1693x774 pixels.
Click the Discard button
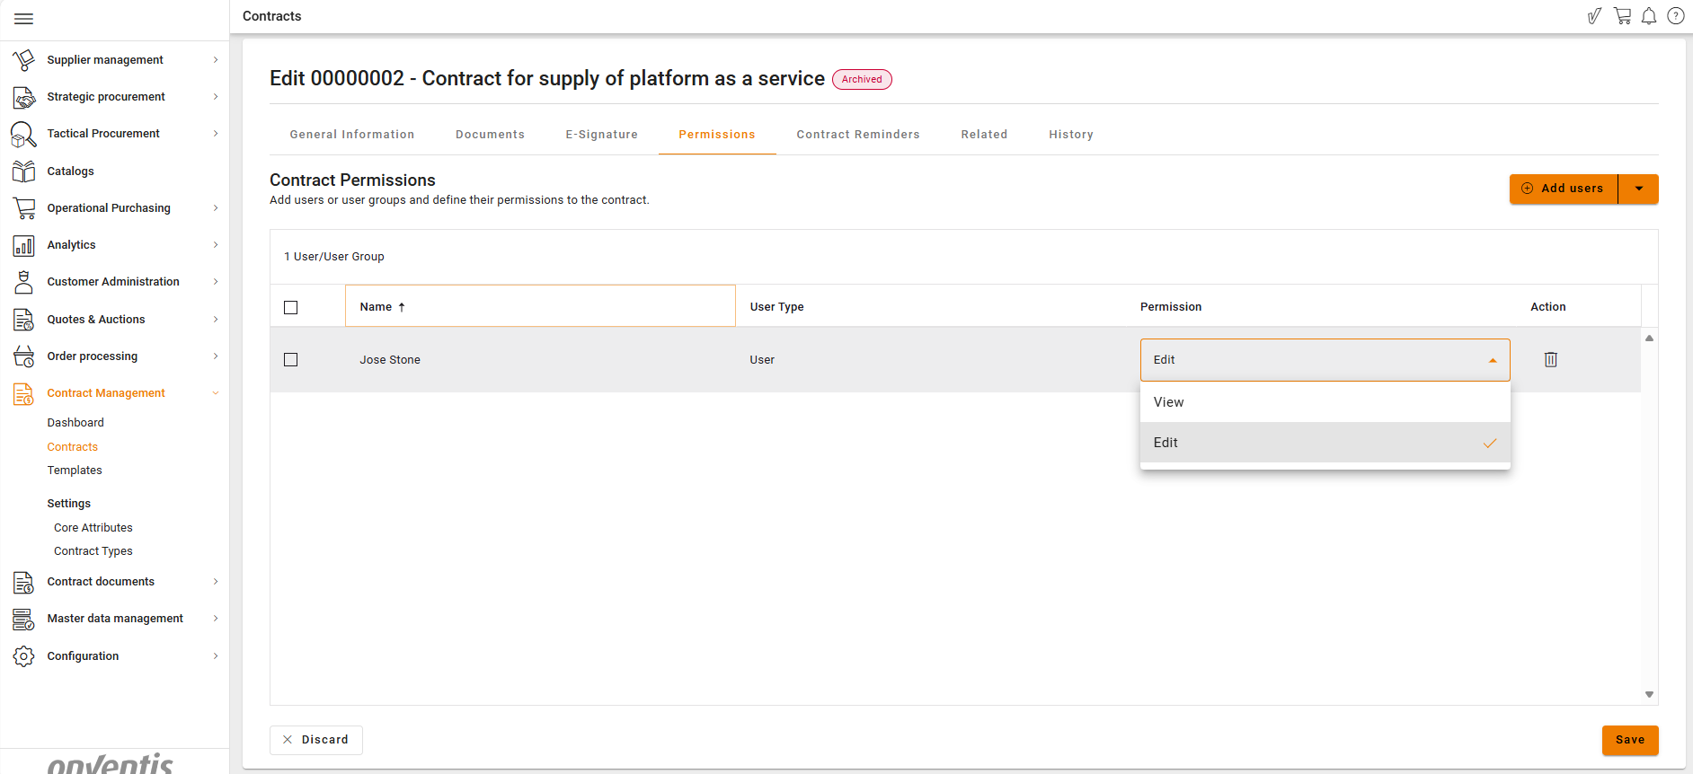(x=315, y=740)
